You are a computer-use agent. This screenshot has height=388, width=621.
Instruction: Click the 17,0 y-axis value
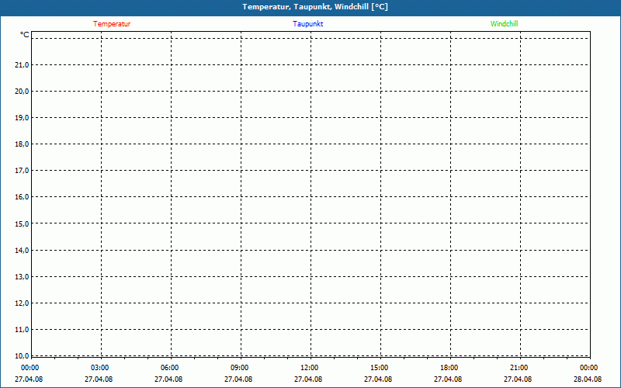coord(22,171)
